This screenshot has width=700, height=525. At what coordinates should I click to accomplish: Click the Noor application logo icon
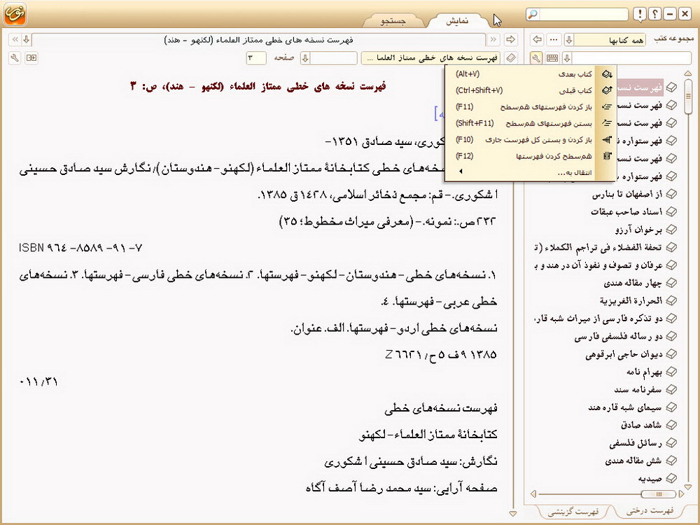15,13
